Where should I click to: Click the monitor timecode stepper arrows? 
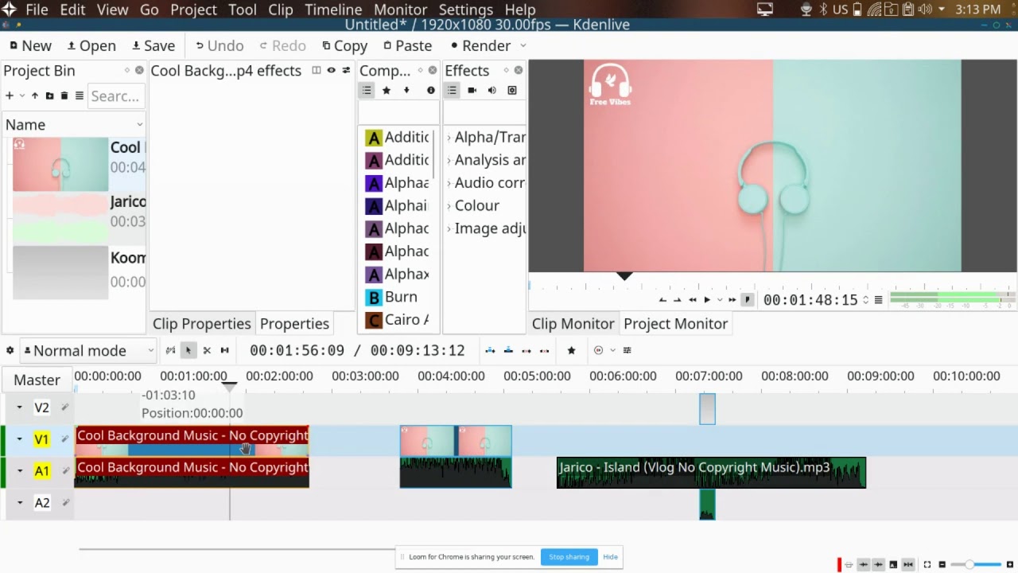(865, 300)
